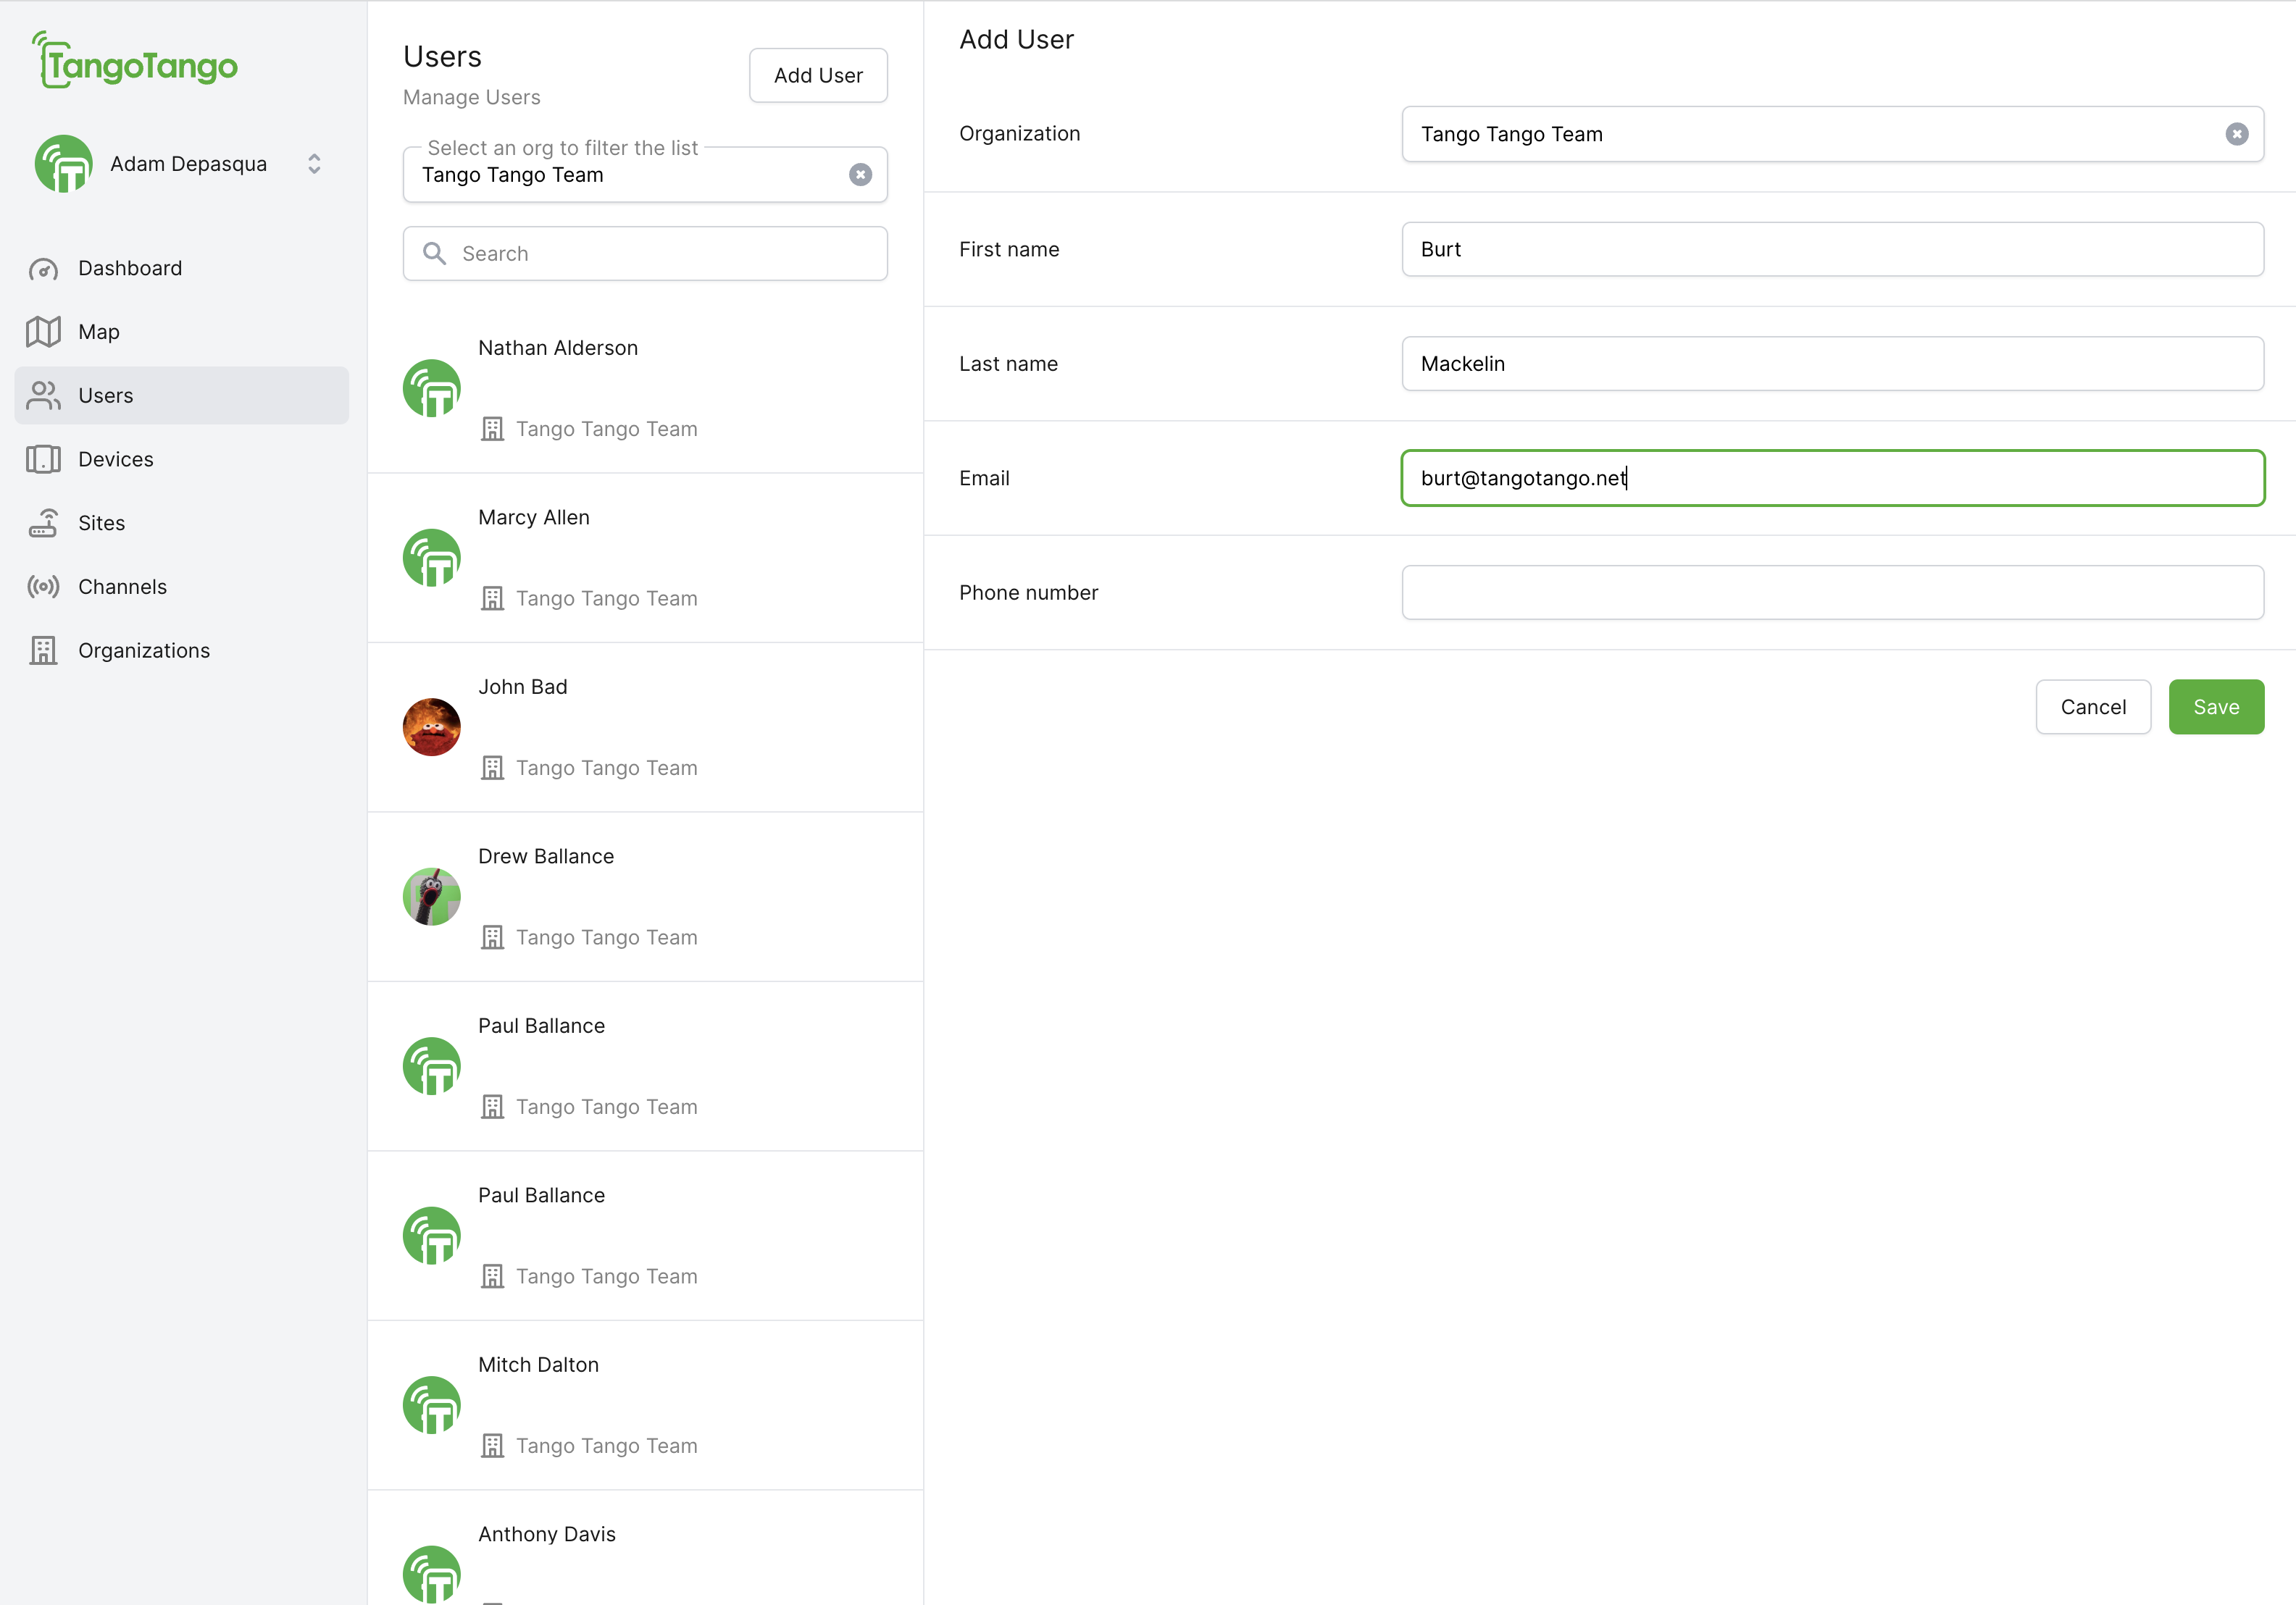Click the Map icon in sidebar
Viewport: 2296px width, 1605px height.
[x=43, y=332]
